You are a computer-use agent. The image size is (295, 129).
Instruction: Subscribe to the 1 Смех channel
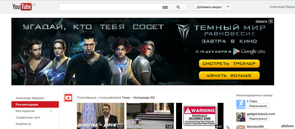pyautogui.click(x=258, y=106)
